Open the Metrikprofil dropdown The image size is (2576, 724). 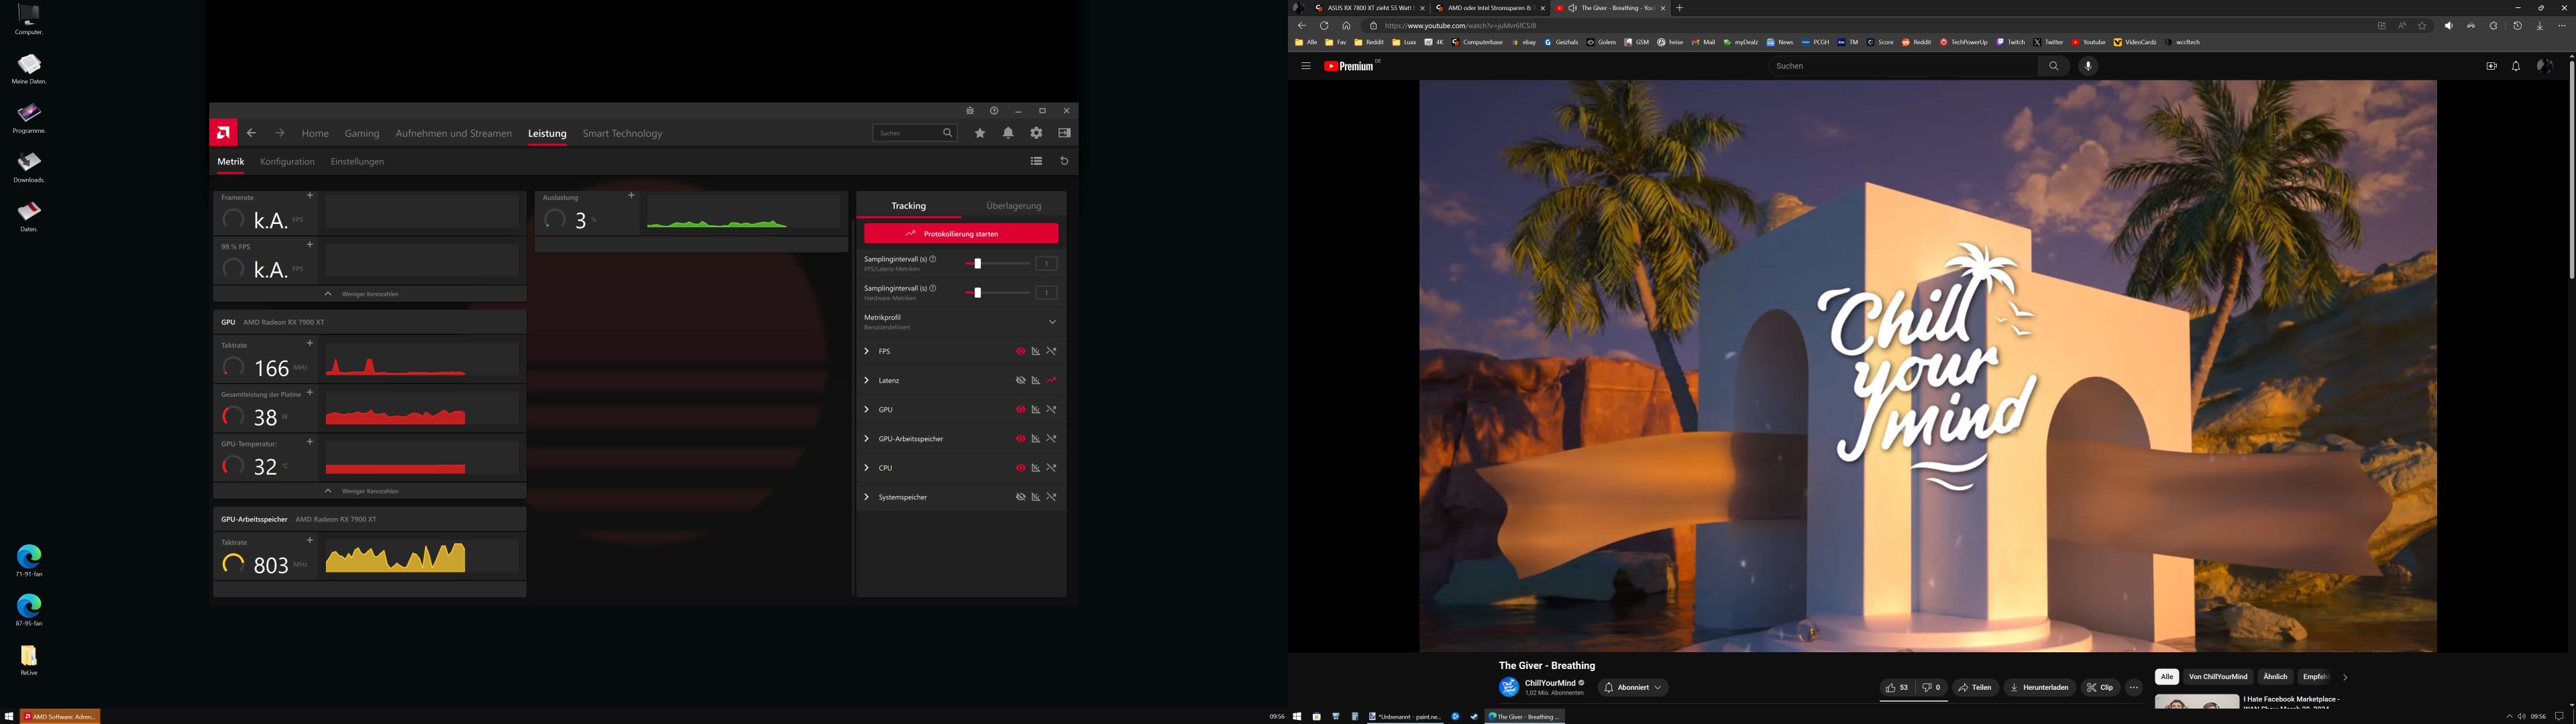point(1052,322)
